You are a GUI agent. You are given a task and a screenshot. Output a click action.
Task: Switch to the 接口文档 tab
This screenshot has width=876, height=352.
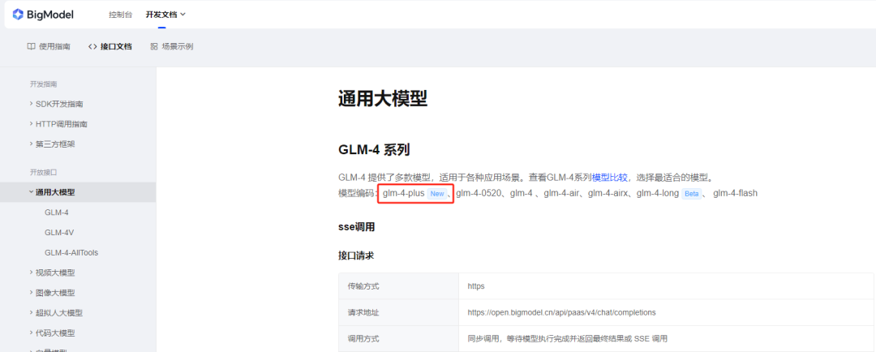110,46
